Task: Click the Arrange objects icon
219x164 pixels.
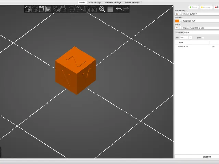Action: tap(48, 9)
